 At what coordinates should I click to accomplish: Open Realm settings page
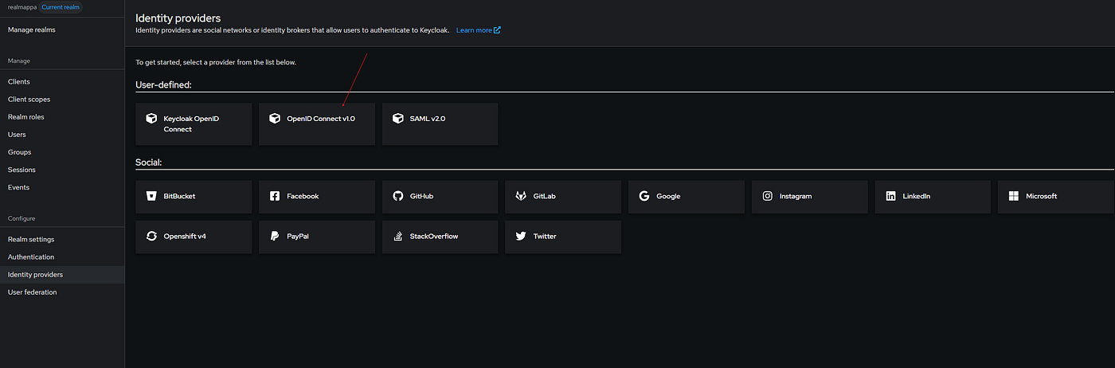pyautogui.click(x=62, y=239)
